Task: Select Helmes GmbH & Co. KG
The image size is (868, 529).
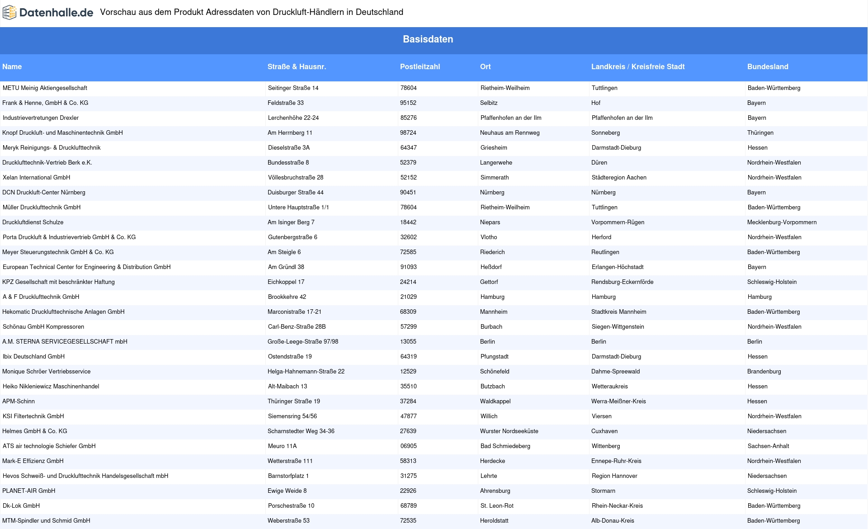Action: point(35,431)
